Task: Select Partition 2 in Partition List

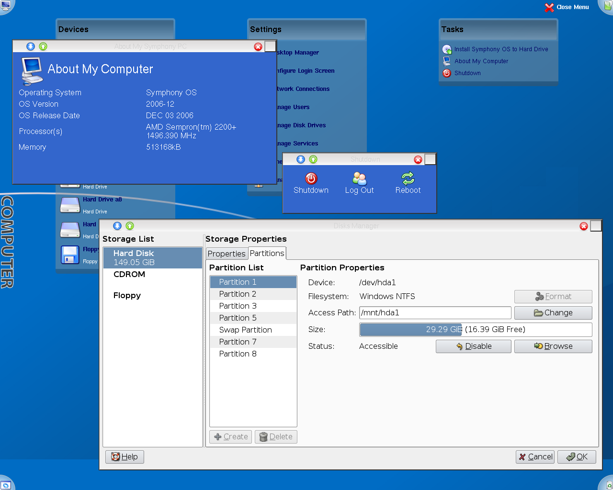Action: (x=253, y=294)
